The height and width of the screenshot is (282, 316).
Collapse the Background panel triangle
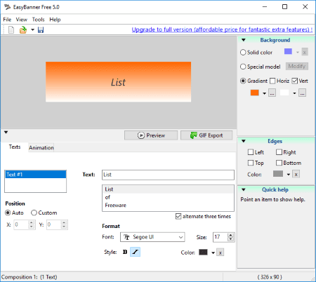point(244,40)
